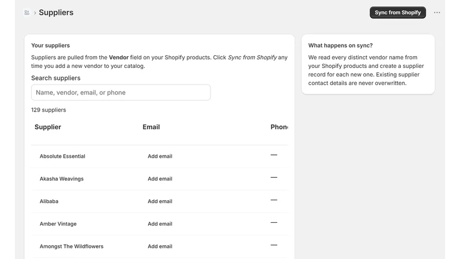Select the Alibaba supplier name
The image size is (460, 259).
[49, 201]
